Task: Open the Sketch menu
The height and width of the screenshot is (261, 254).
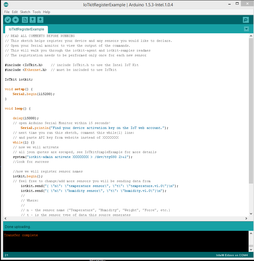Action: (x=25, y=12)
